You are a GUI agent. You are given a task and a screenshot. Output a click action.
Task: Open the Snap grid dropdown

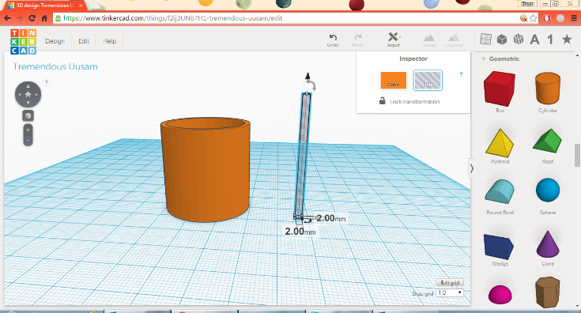point(450,292)
